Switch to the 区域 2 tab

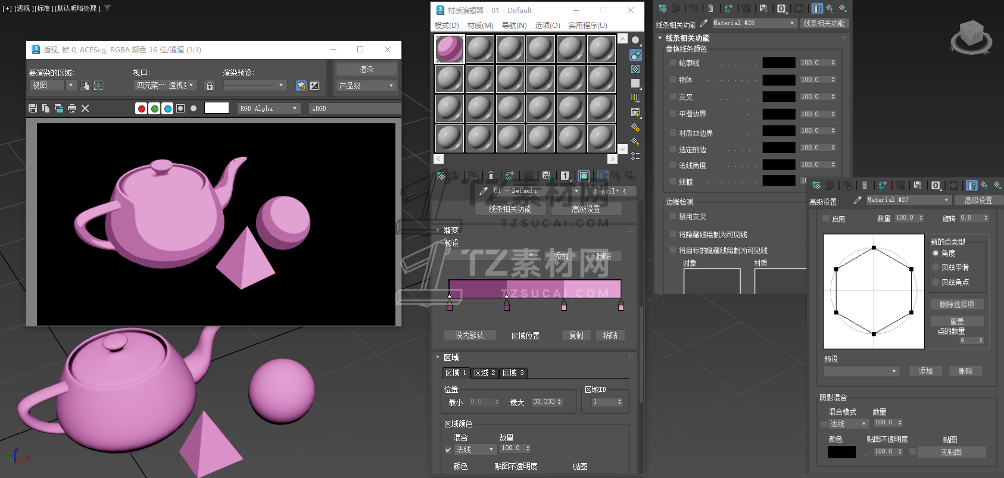[x=484, y=373]
